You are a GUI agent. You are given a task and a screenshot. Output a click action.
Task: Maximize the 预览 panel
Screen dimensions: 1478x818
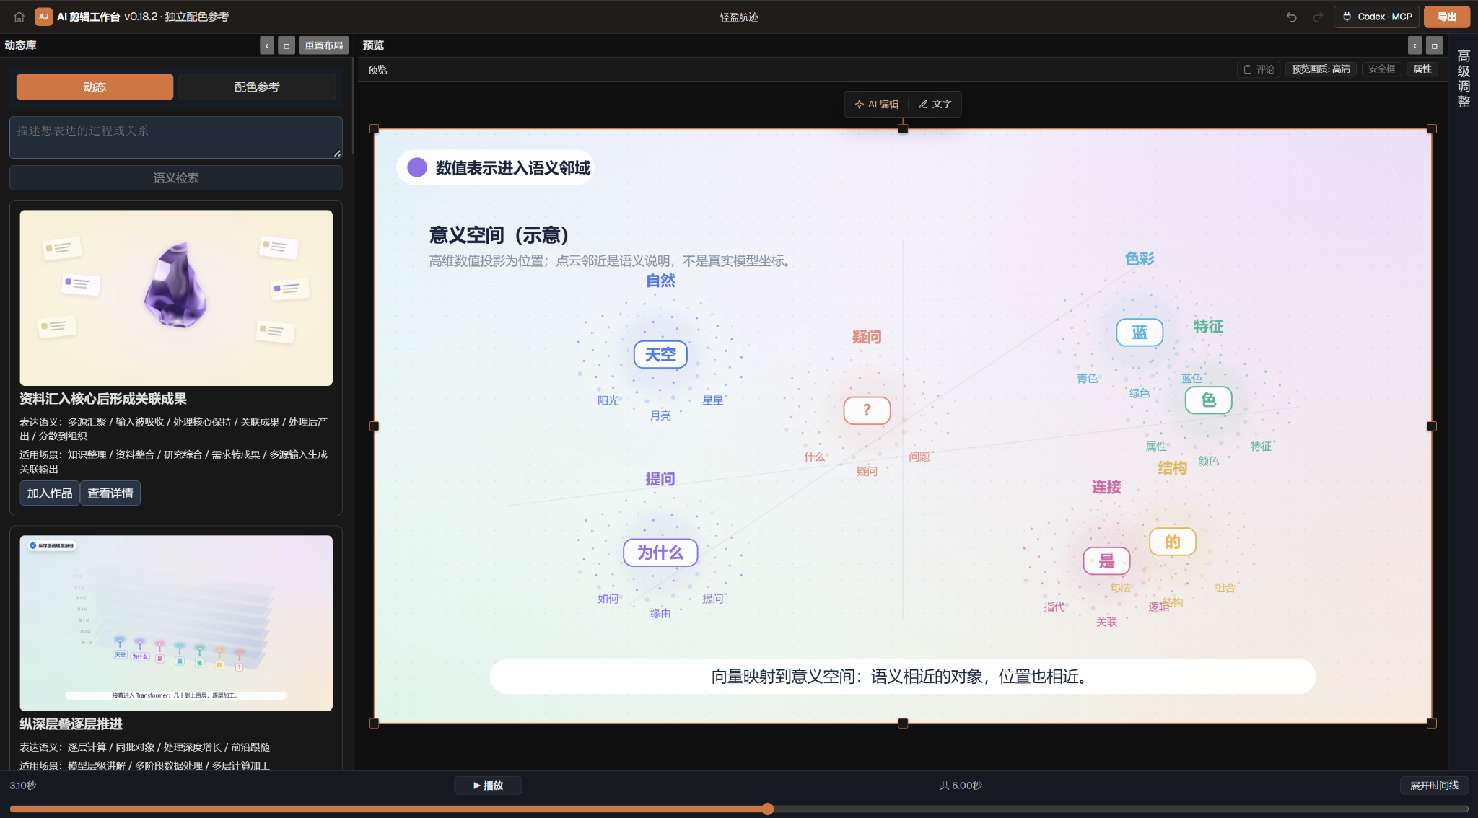pyautogui.click(x=1435, y=45)
